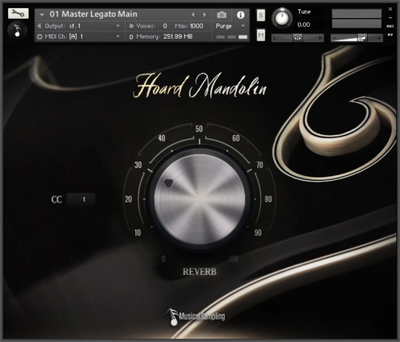The height and width of the screenshot is (342, 400).
Task: Open the dropdown arrow beside instrument name
Action: [x=42, y=15]
